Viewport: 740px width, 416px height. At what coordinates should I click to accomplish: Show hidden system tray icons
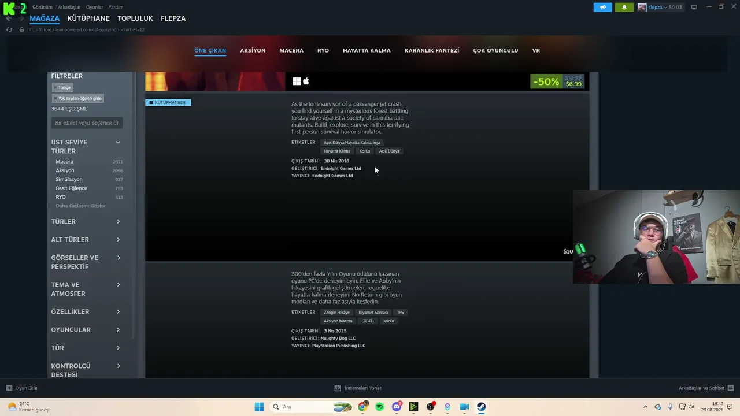pyautogui.click(x=645, y=407)
